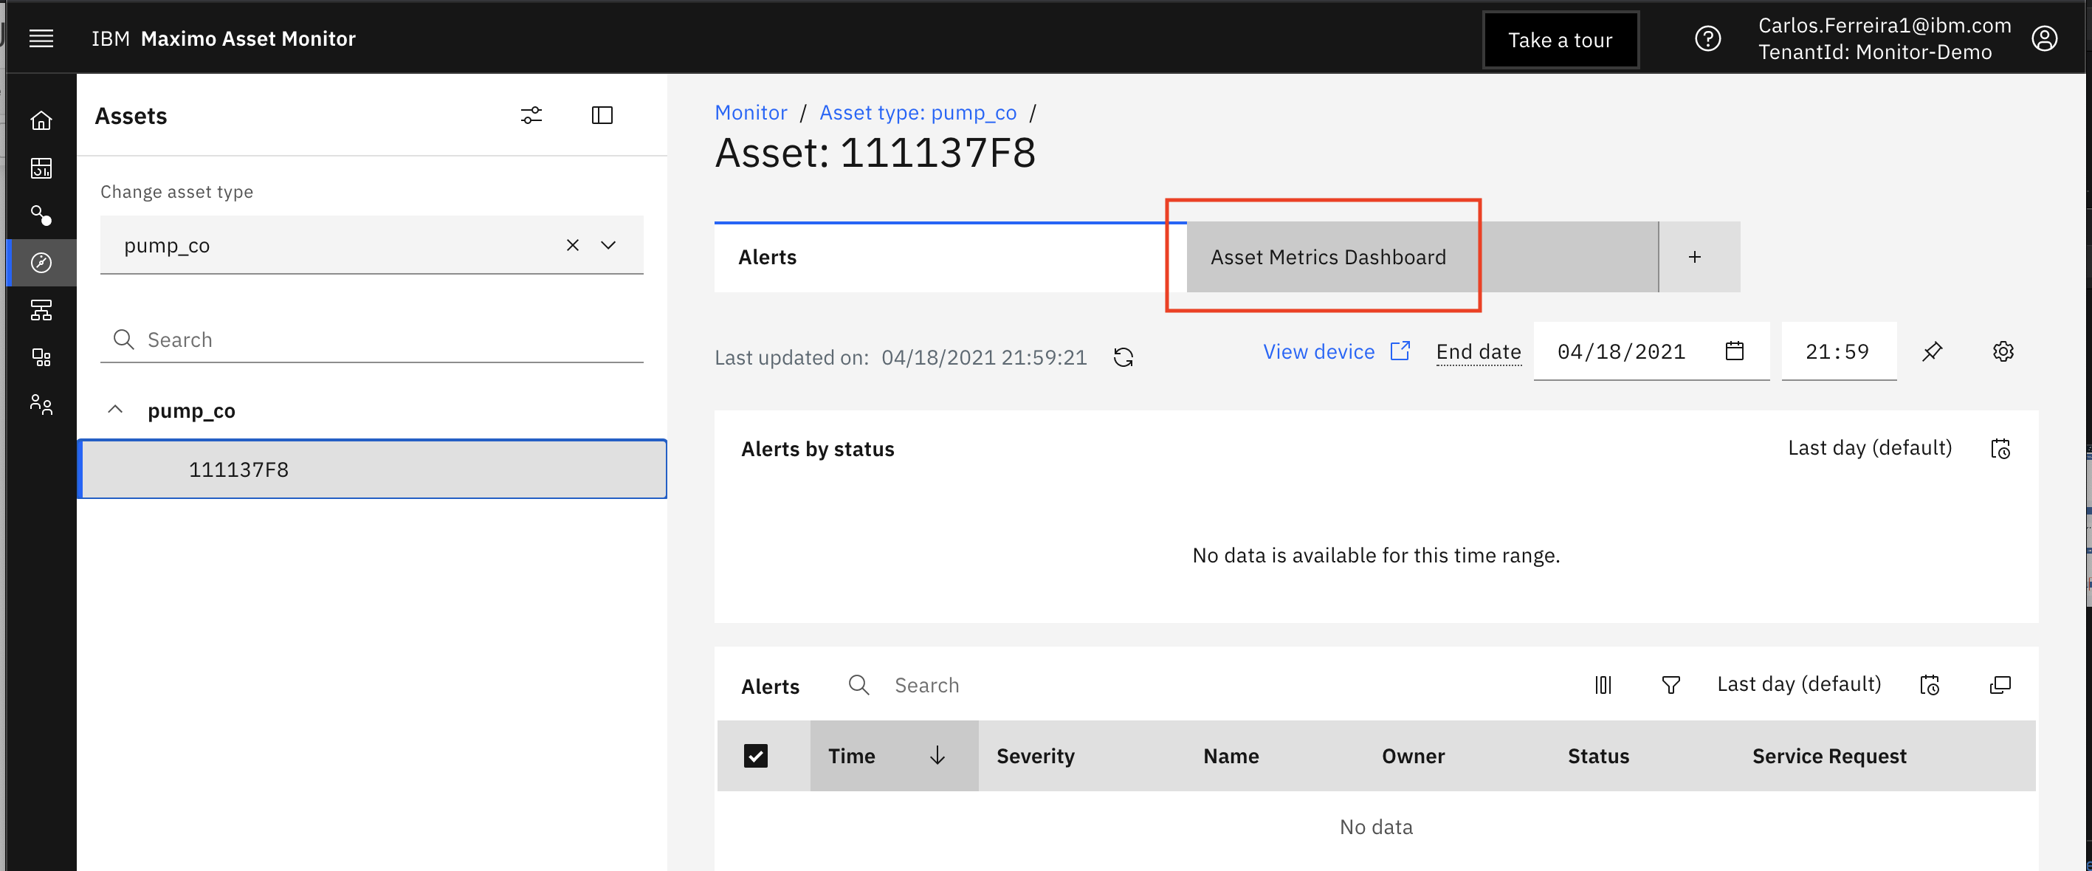
Task: Open the connect devices icon in sidebar
Action: 41,215
